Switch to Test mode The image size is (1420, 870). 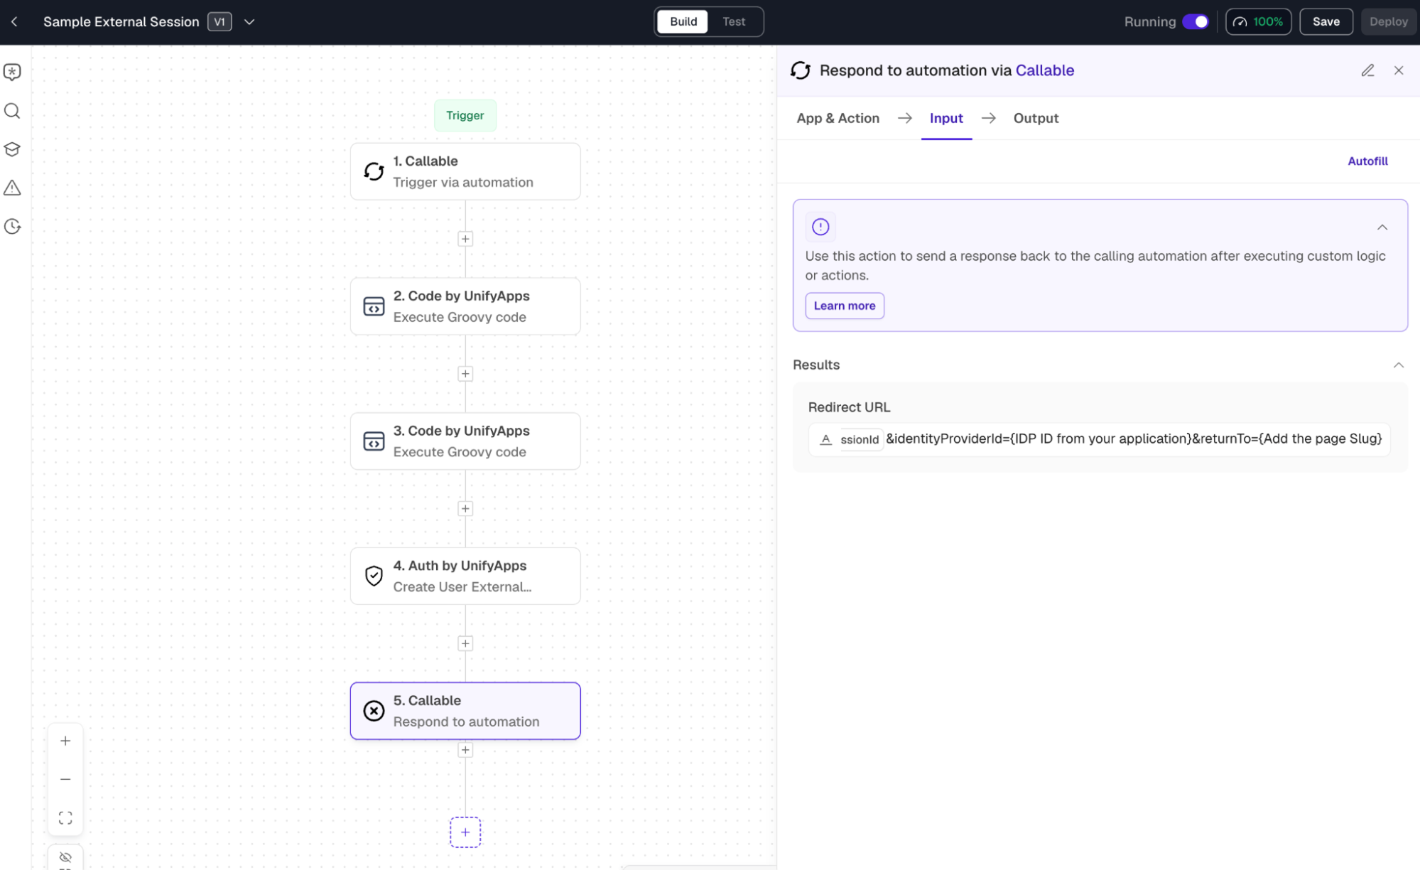pyautogui.click(x=734, y=21)
